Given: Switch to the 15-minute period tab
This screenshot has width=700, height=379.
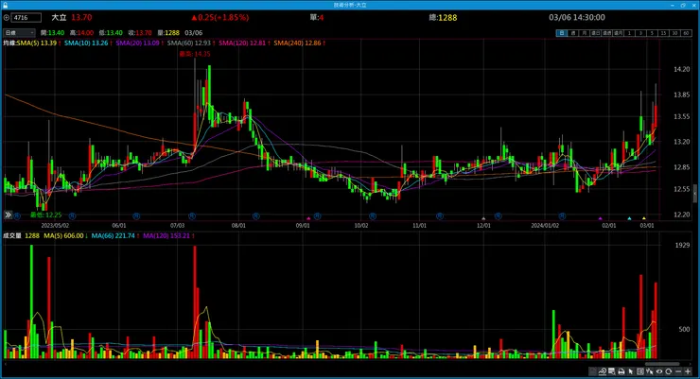Looking at the screenshot, I should coord(663,33).
